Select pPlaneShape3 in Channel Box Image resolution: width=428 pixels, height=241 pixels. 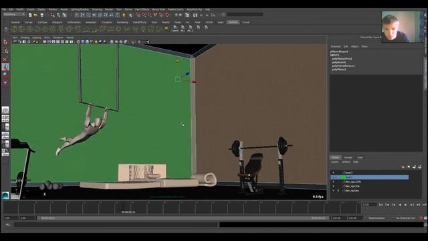click(339, 52)
